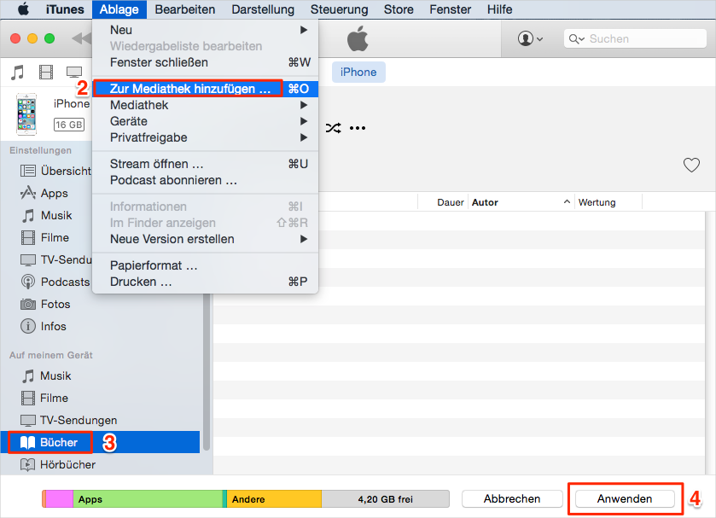Expand Neue Version erstellen submenu
Image resolution: width=716 pixels, height=518 pixels.
[205, 239]
